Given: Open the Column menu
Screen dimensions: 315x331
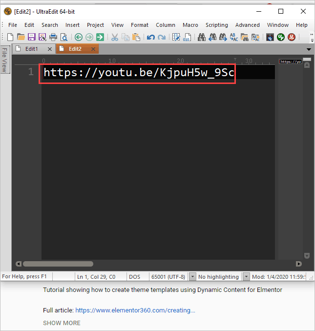Looking at the screenshot, I should coord(166,25).
